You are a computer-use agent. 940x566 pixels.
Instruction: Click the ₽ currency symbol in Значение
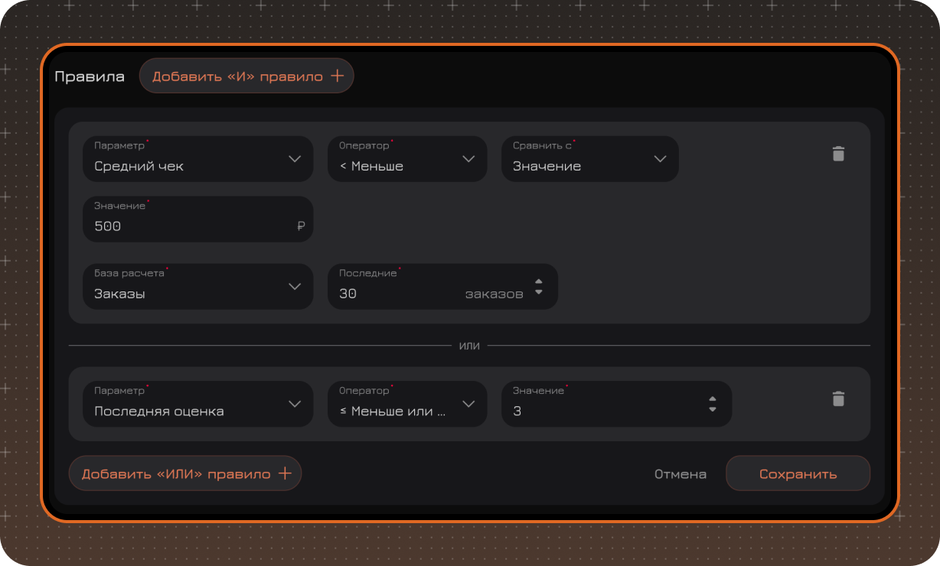click(x=301, y=226)
